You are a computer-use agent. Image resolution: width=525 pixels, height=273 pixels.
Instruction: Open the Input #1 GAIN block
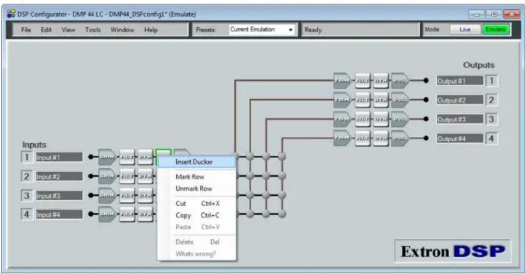click(107, 157)
